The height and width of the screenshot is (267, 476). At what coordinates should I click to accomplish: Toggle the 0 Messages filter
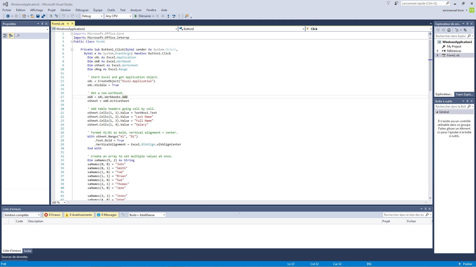point(107,214)
